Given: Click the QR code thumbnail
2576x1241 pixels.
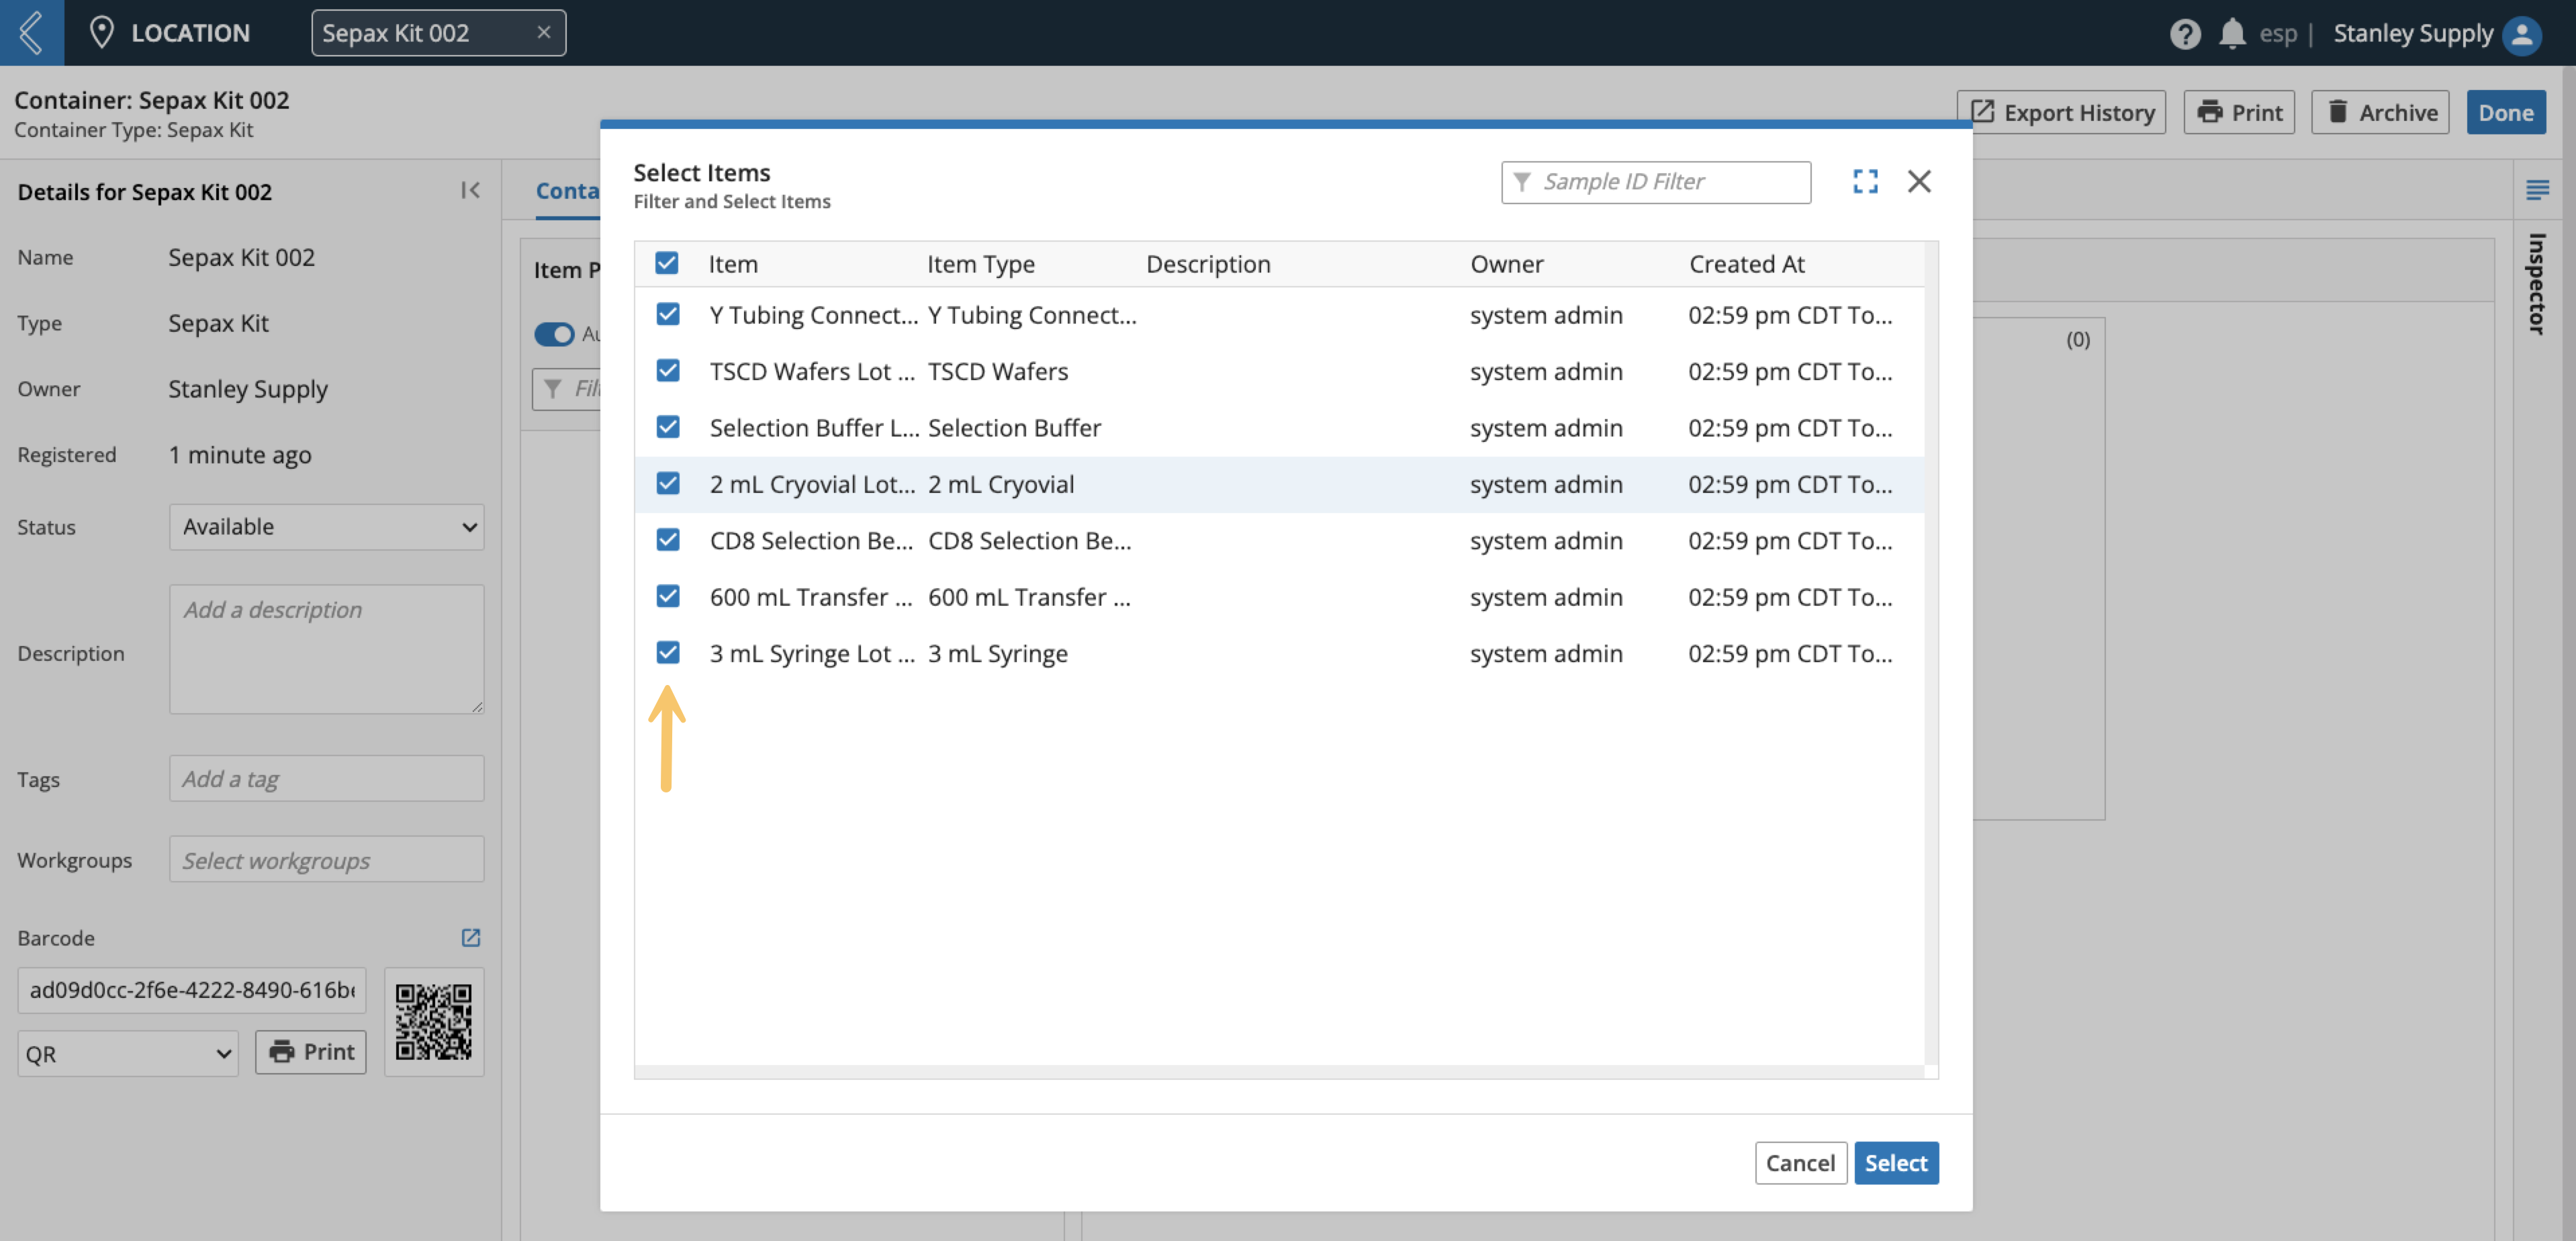Looking at the screenshot, I should coord(433,1021).
